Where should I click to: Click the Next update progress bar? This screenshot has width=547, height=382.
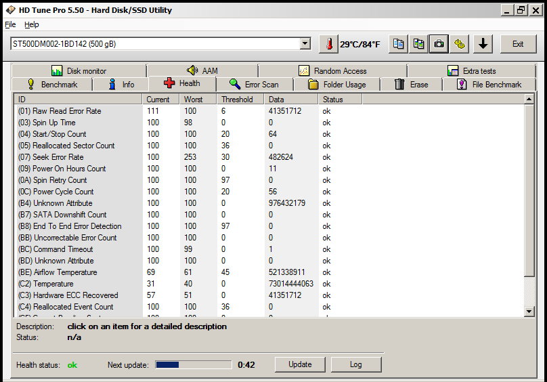pyautogui.click(x=194, y=365)
